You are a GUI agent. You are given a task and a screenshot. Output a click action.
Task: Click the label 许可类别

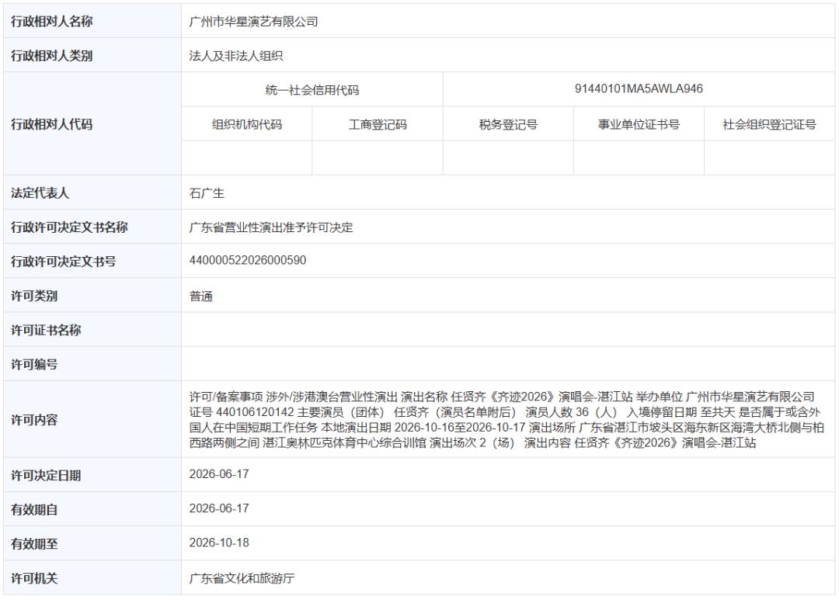point(34,296)
